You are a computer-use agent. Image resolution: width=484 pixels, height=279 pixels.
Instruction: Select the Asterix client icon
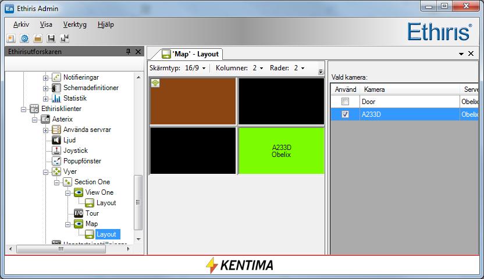[x=45, y=119]
